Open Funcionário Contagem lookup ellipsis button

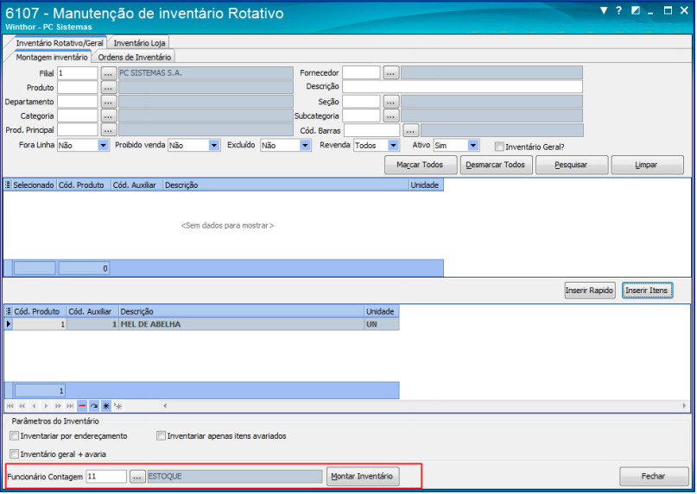[x=137, y=477]
